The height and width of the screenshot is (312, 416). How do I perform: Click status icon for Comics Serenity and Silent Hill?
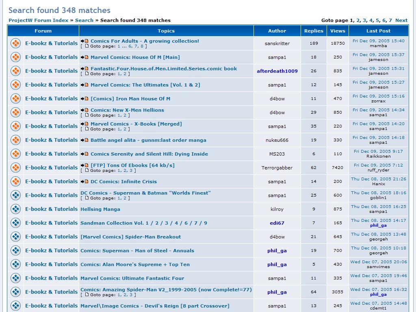(x=16, y=154)
